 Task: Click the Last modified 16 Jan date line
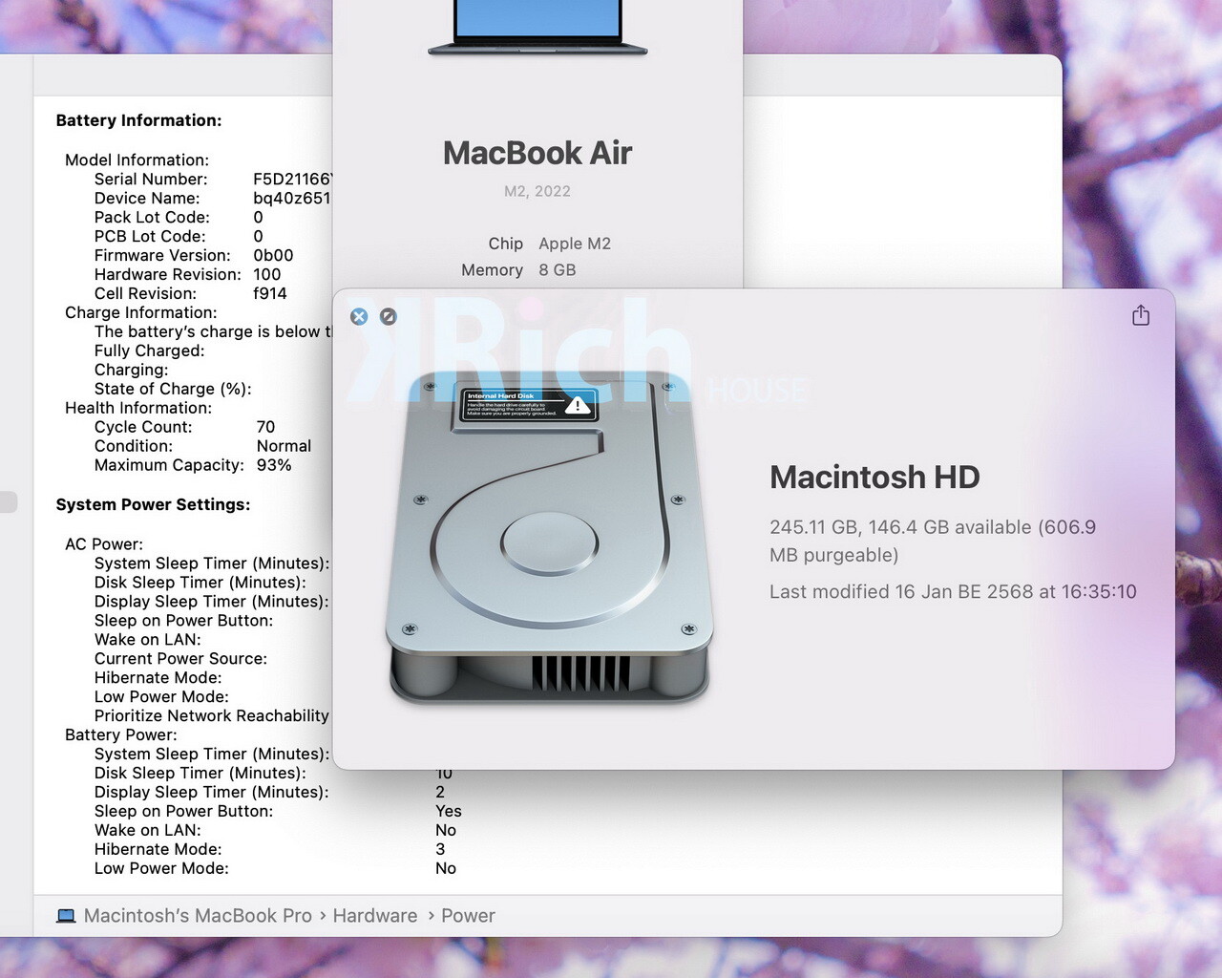(x=953, y=591)
